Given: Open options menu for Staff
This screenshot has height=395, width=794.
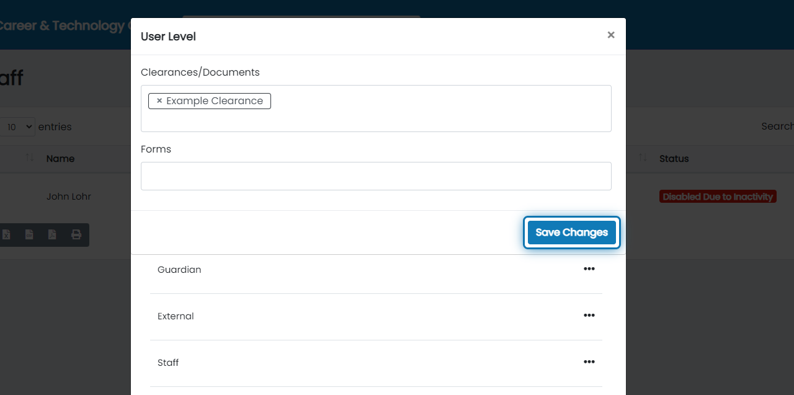Looking at the screenshot, I should (589, 362).
